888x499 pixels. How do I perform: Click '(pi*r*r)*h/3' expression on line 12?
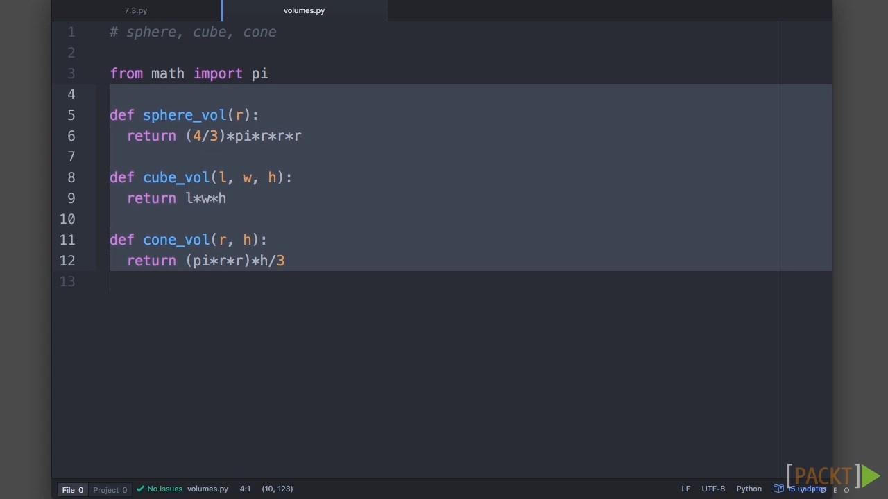(234, 261)
